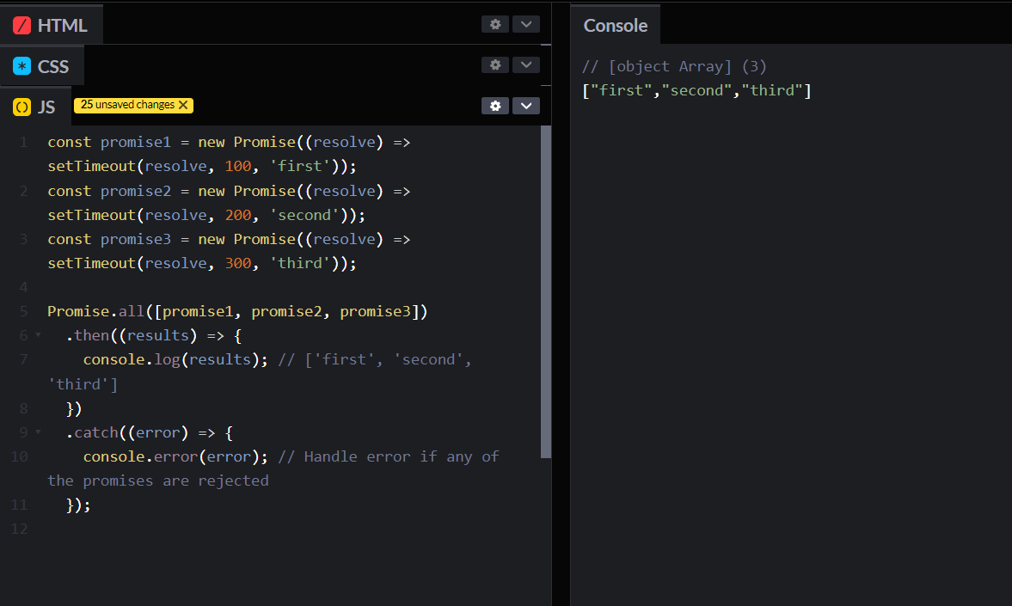Image resolution: width=1012 pixels, height=606 pixels.
Task: Click the yellow JS parentheses icon
Action: point(22,107)
